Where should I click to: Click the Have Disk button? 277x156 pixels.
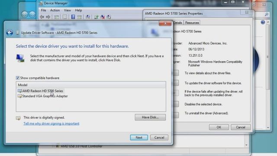(x=150, y=117)
